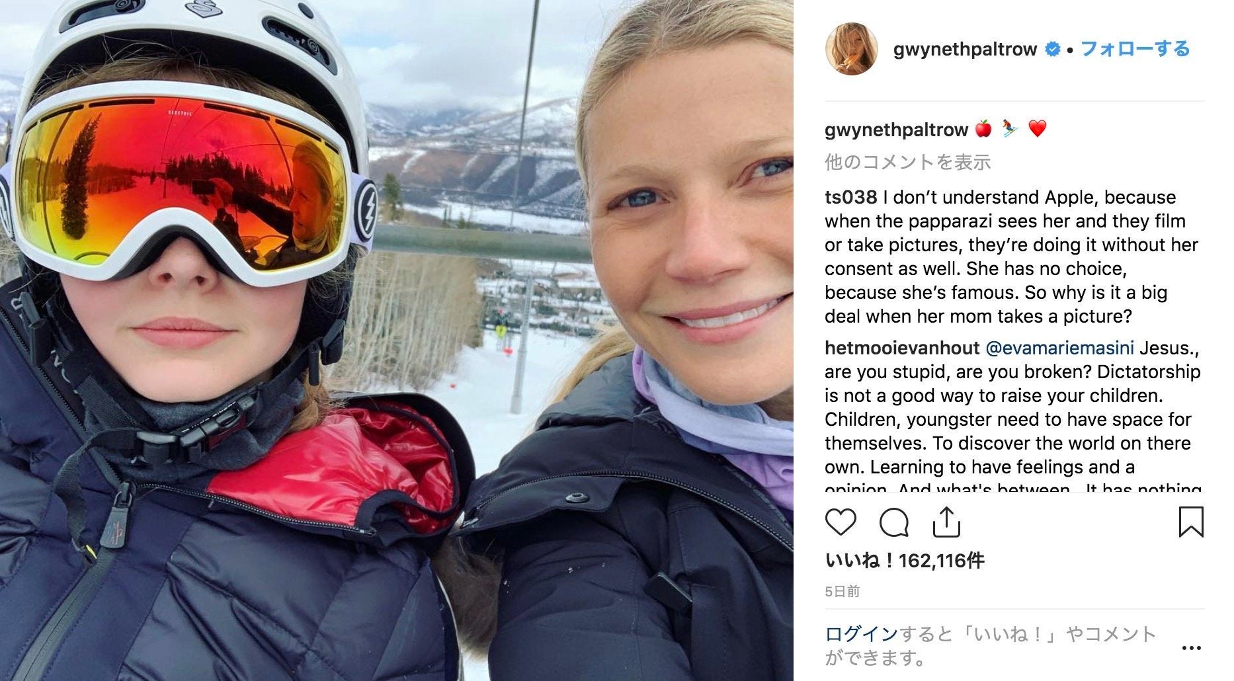
Task: Open comments with speech bubble icon
Action: [894, 522]
